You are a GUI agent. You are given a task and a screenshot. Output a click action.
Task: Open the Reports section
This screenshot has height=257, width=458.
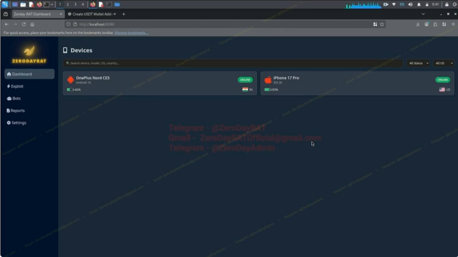[x=16, y=111]
